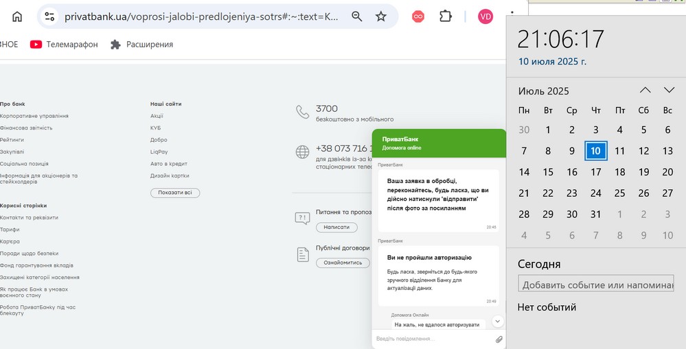Image resolution: width=686 pixels, height=349 pixels.
Task: Open Дизайн картки link
Action: 170,176
